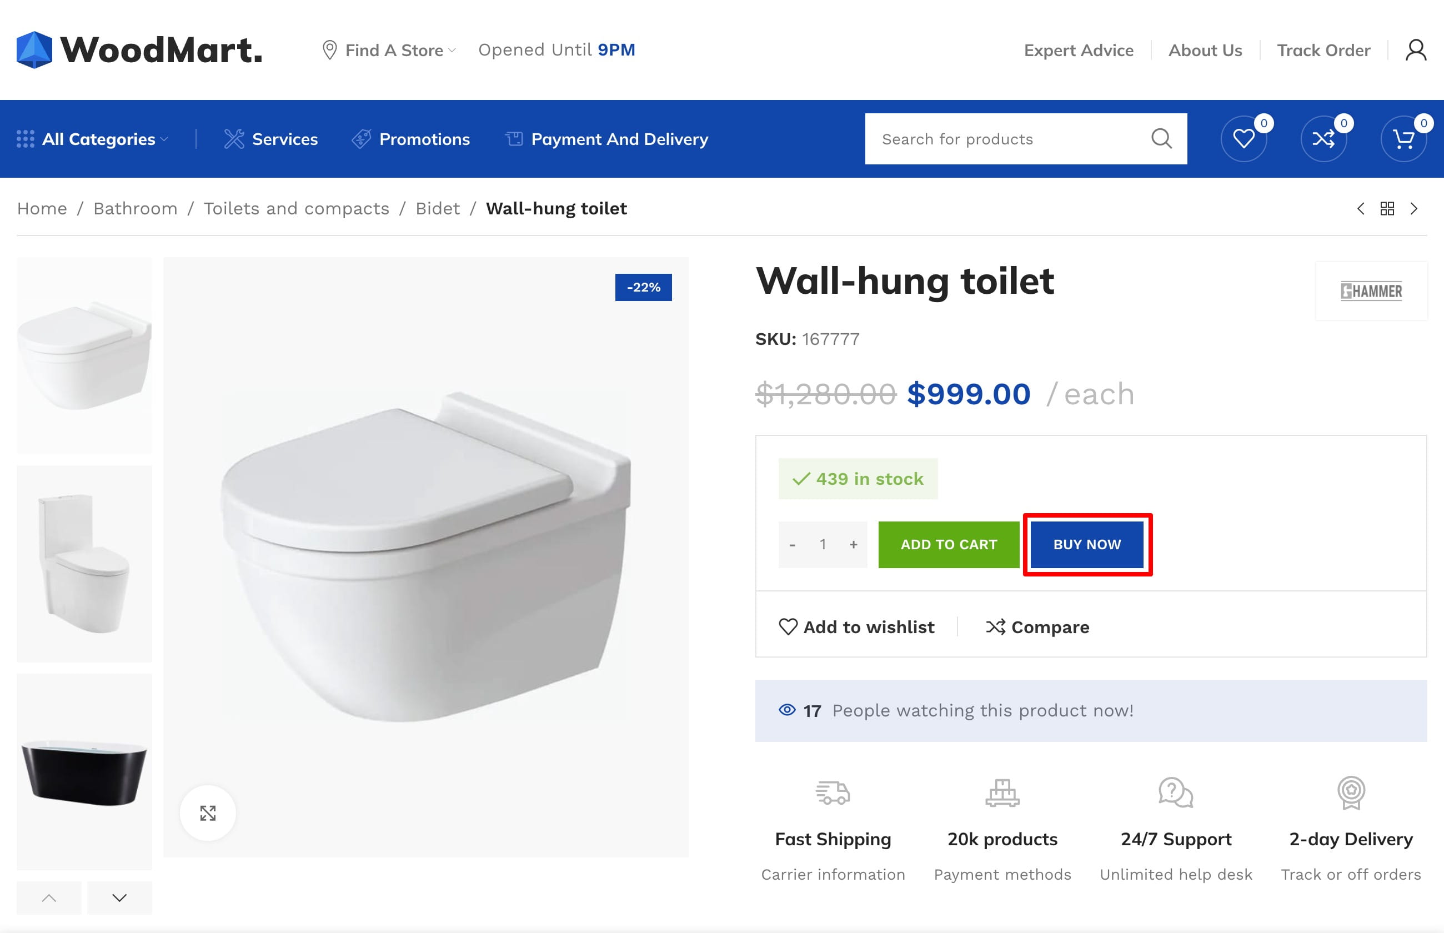Open the compare shuffle icon in header
Viewport: 1444px width, 933px height.
tap(1323, 139)
